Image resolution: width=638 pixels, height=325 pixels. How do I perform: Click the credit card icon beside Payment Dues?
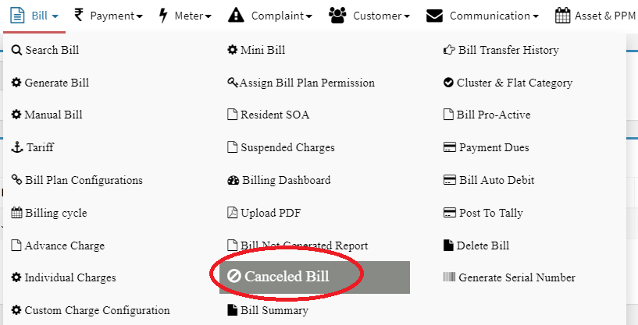tap(449, 147)
